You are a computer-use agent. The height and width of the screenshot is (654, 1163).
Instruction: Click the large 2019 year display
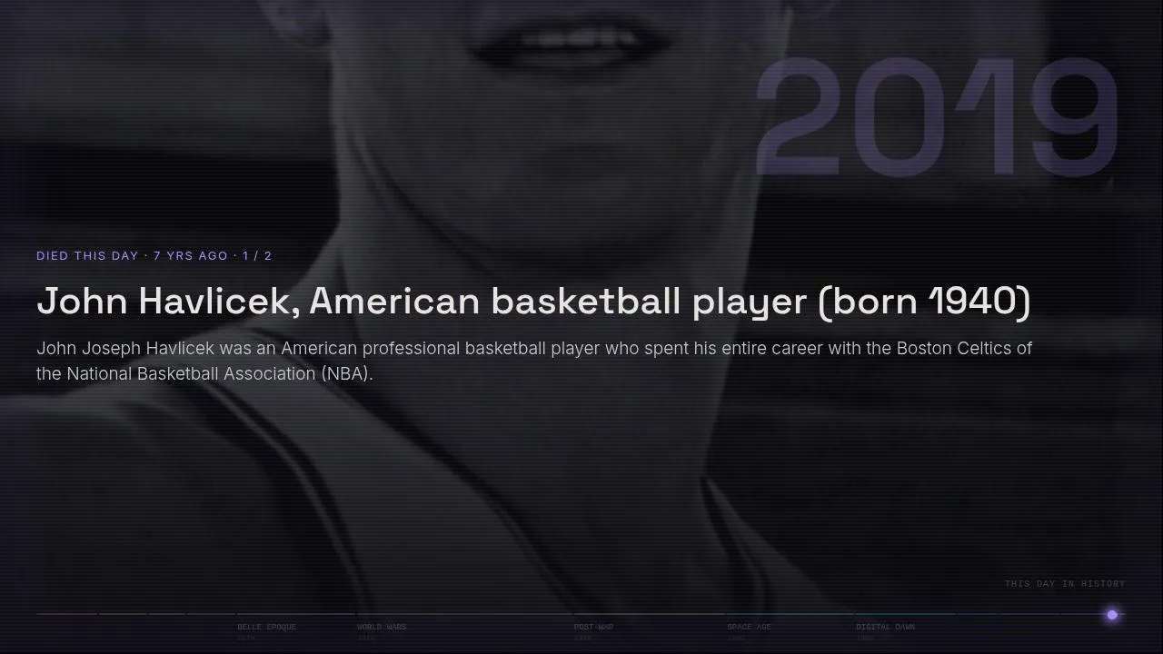tap(936, 116)
